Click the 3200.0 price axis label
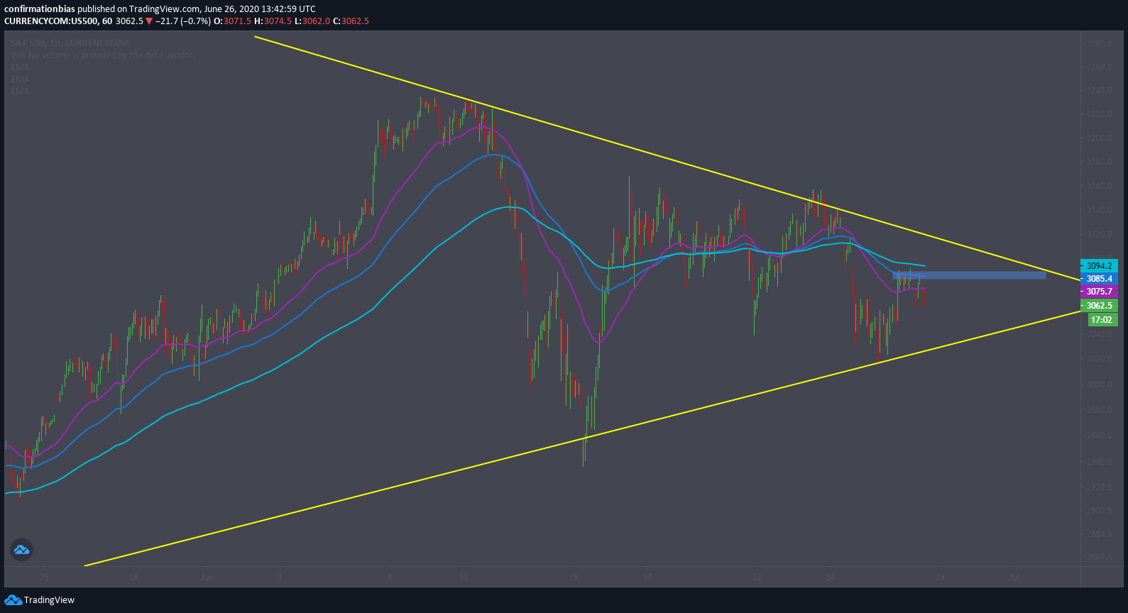 coord(1099,138)
